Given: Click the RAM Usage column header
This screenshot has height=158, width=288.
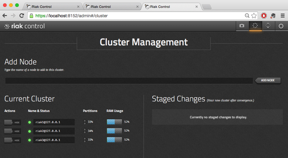Looking at the screenshot, I should tap(115, 111).
